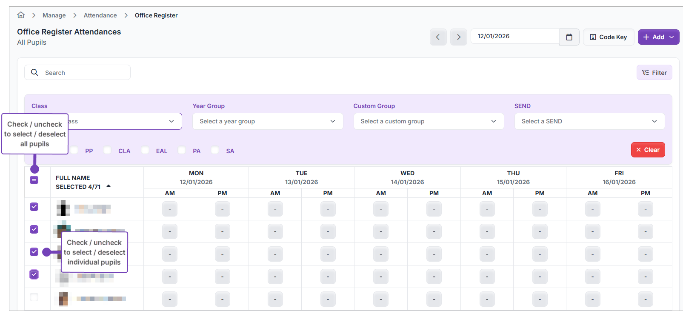Open the calendar date picker icon
683x311 pixels.
569,37
